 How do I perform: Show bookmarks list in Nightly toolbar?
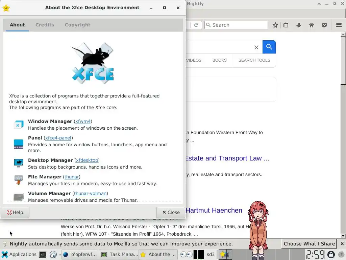click(286, 25)
